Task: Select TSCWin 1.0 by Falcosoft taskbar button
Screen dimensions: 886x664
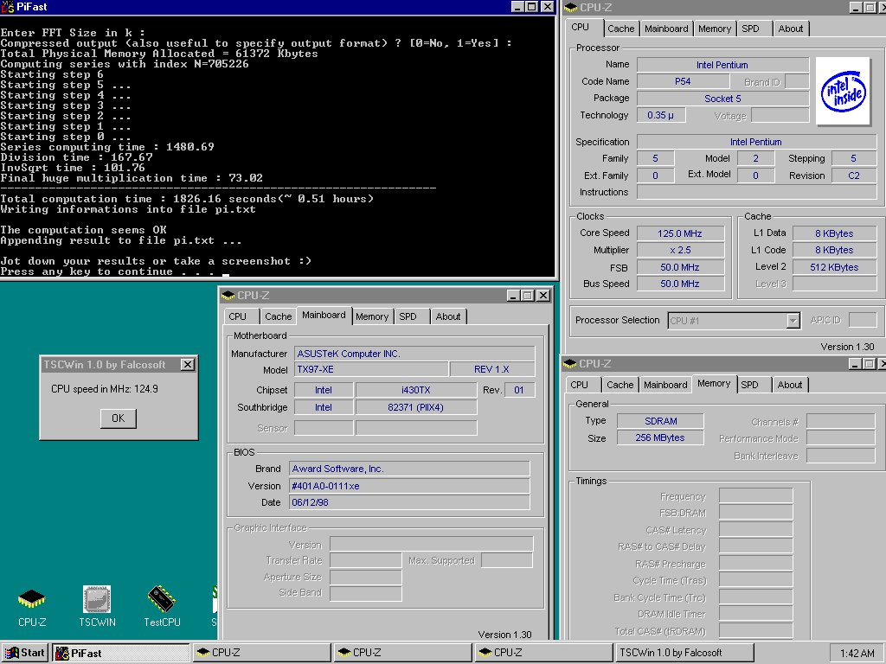Action: [685, 653]
